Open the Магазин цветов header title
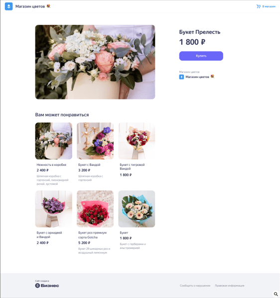 [x=30, y=6]
